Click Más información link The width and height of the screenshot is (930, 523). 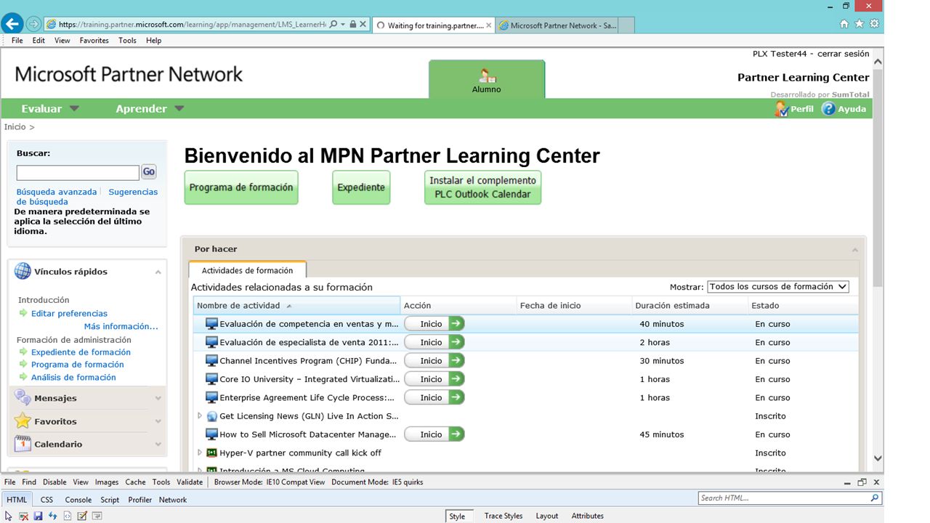pyautogui.click(x=121, y=326)
